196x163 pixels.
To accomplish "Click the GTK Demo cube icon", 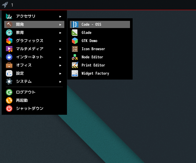I will [x=75, y=41].
